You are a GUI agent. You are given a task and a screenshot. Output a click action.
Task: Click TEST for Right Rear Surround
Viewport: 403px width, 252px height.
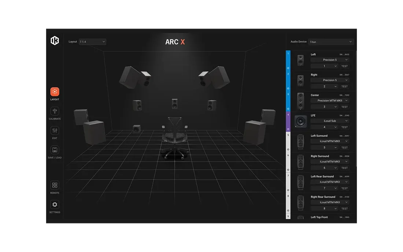click(x=344, y=209)
